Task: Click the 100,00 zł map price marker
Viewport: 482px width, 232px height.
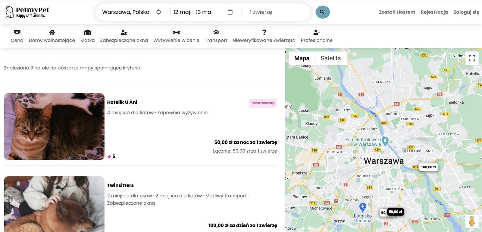Action: click(428, 167)
